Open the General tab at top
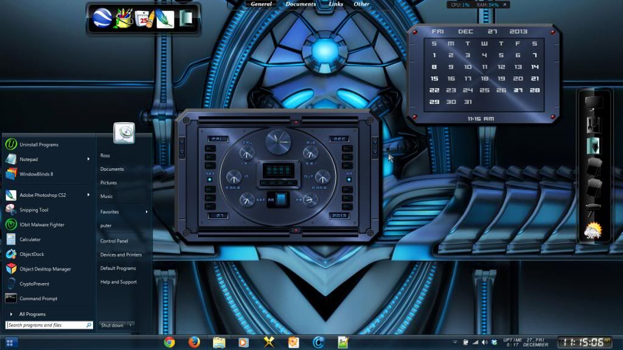 [x=261, y=4]
